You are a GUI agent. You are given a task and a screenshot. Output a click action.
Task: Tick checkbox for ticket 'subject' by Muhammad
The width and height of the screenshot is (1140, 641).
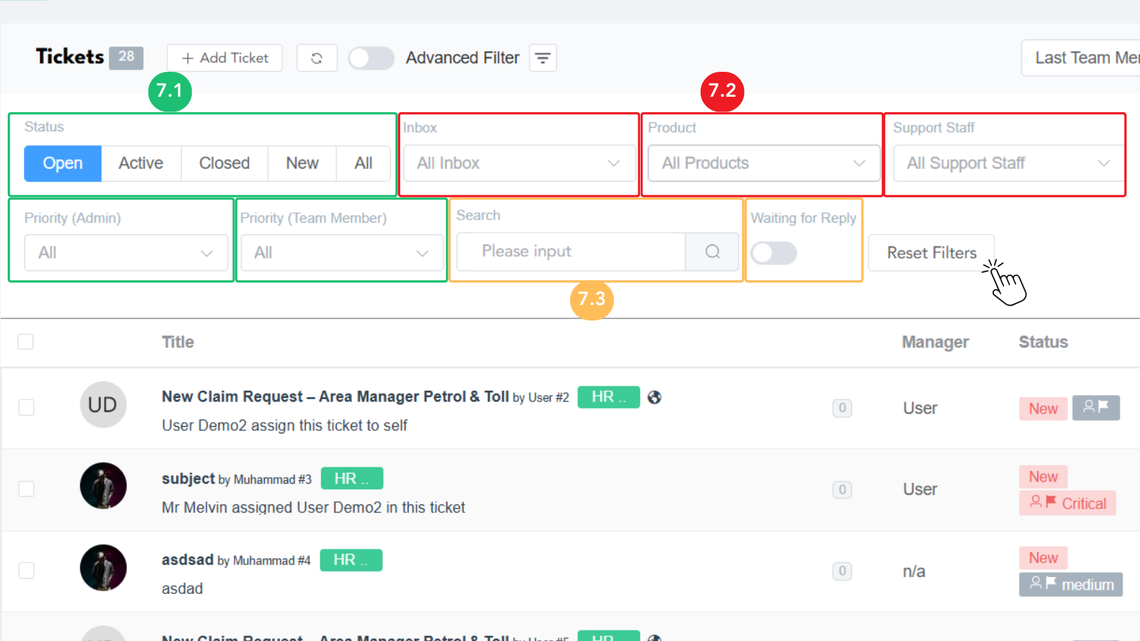click(x=26, y=489)
